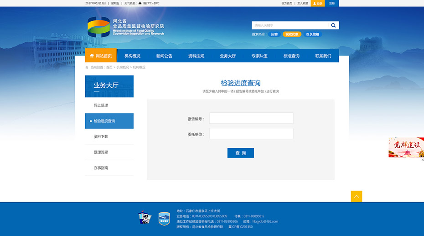The width and height of the screenshot is (424, 236).
Task: Click the weather sun icon
Action: click(x=140, y=3)
